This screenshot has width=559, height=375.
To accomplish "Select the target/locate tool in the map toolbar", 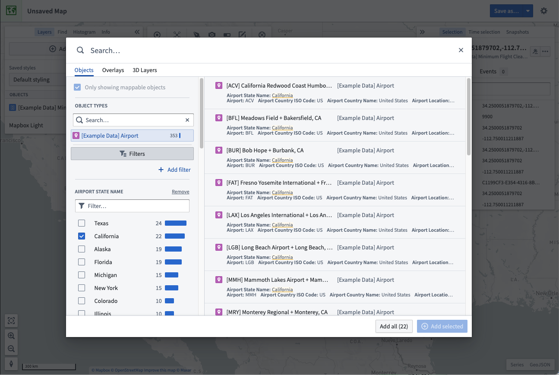I will click(x=157, y=35).
